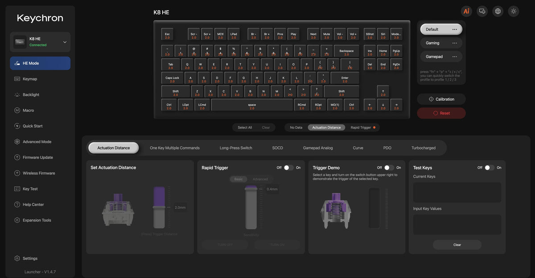Open Default profile options menu
The width and height of the screenshot is (535, 278).
(x=454, y=29)
